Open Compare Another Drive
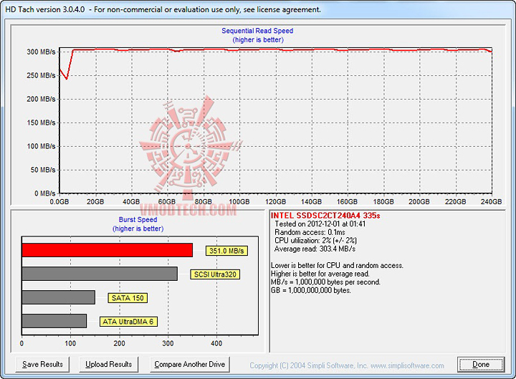 point(189,365)
